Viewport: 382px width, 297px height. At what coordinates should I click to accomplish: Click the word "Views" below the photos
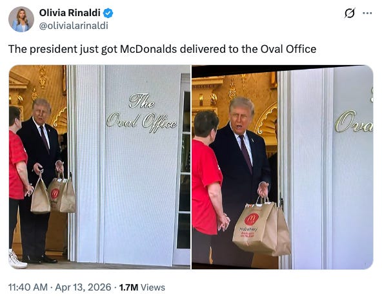[x=153, y=287]
